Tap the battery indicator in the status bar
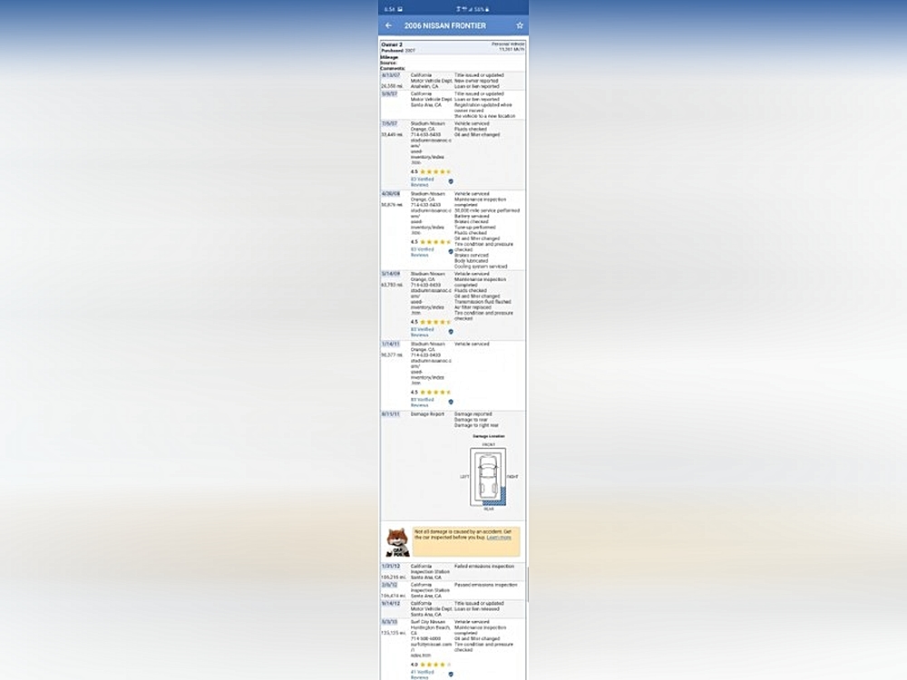The image size is (907, 680). click(x=485, y=8)
